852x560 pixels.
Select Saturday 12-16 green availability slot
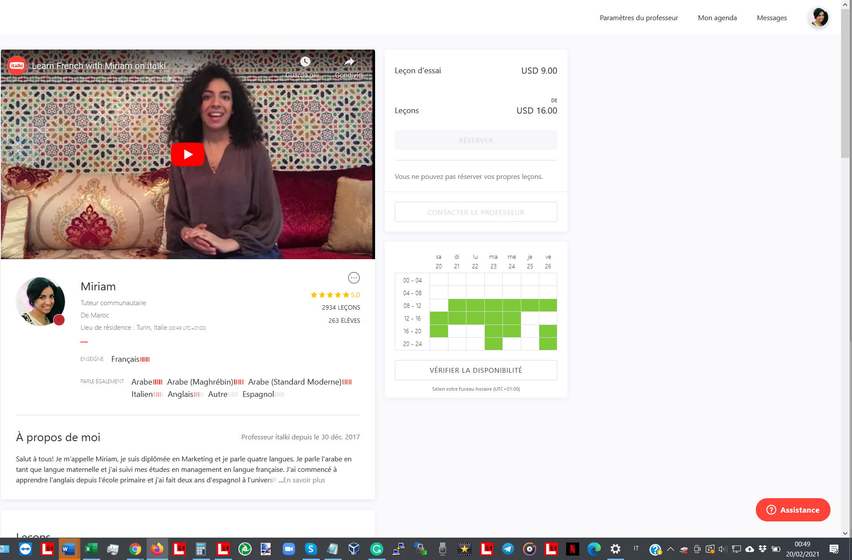click(439, 318)
